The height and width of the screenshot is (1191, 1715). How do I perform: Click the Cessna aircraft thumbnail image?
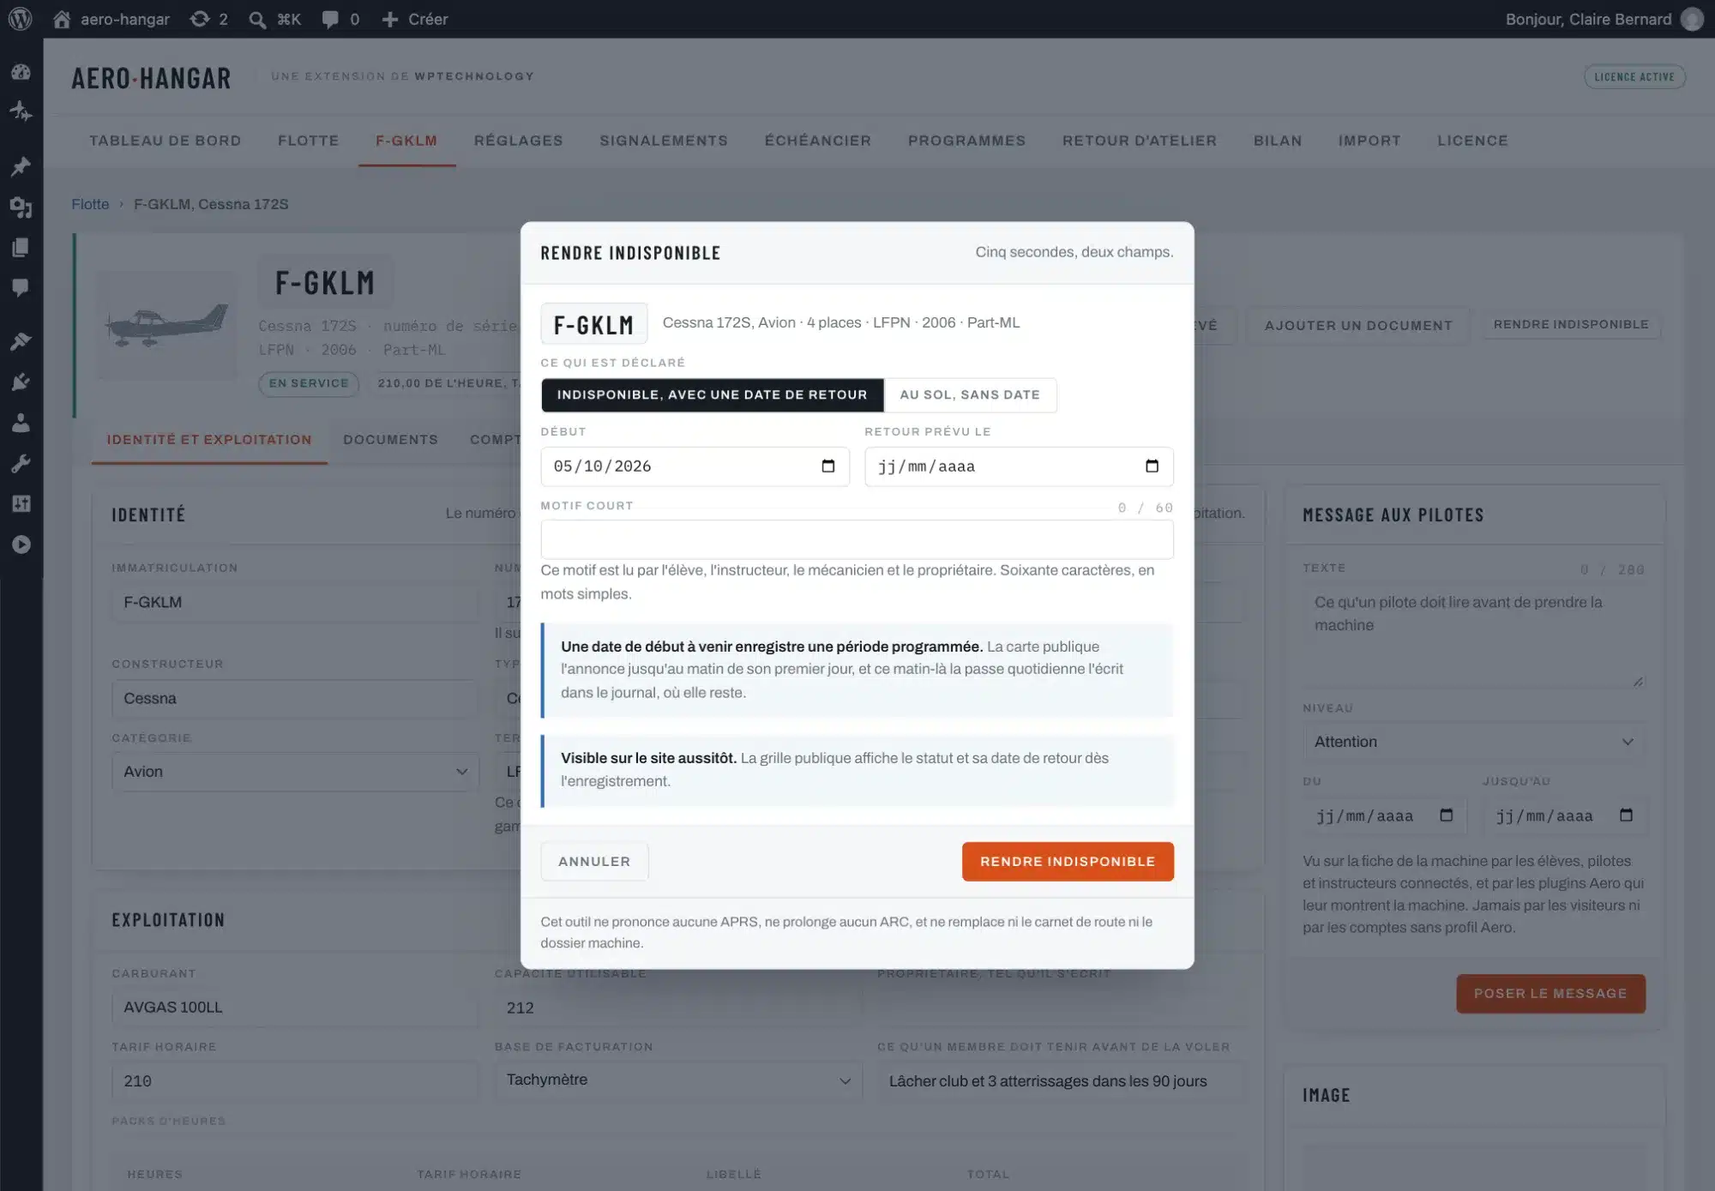point(166,325)
